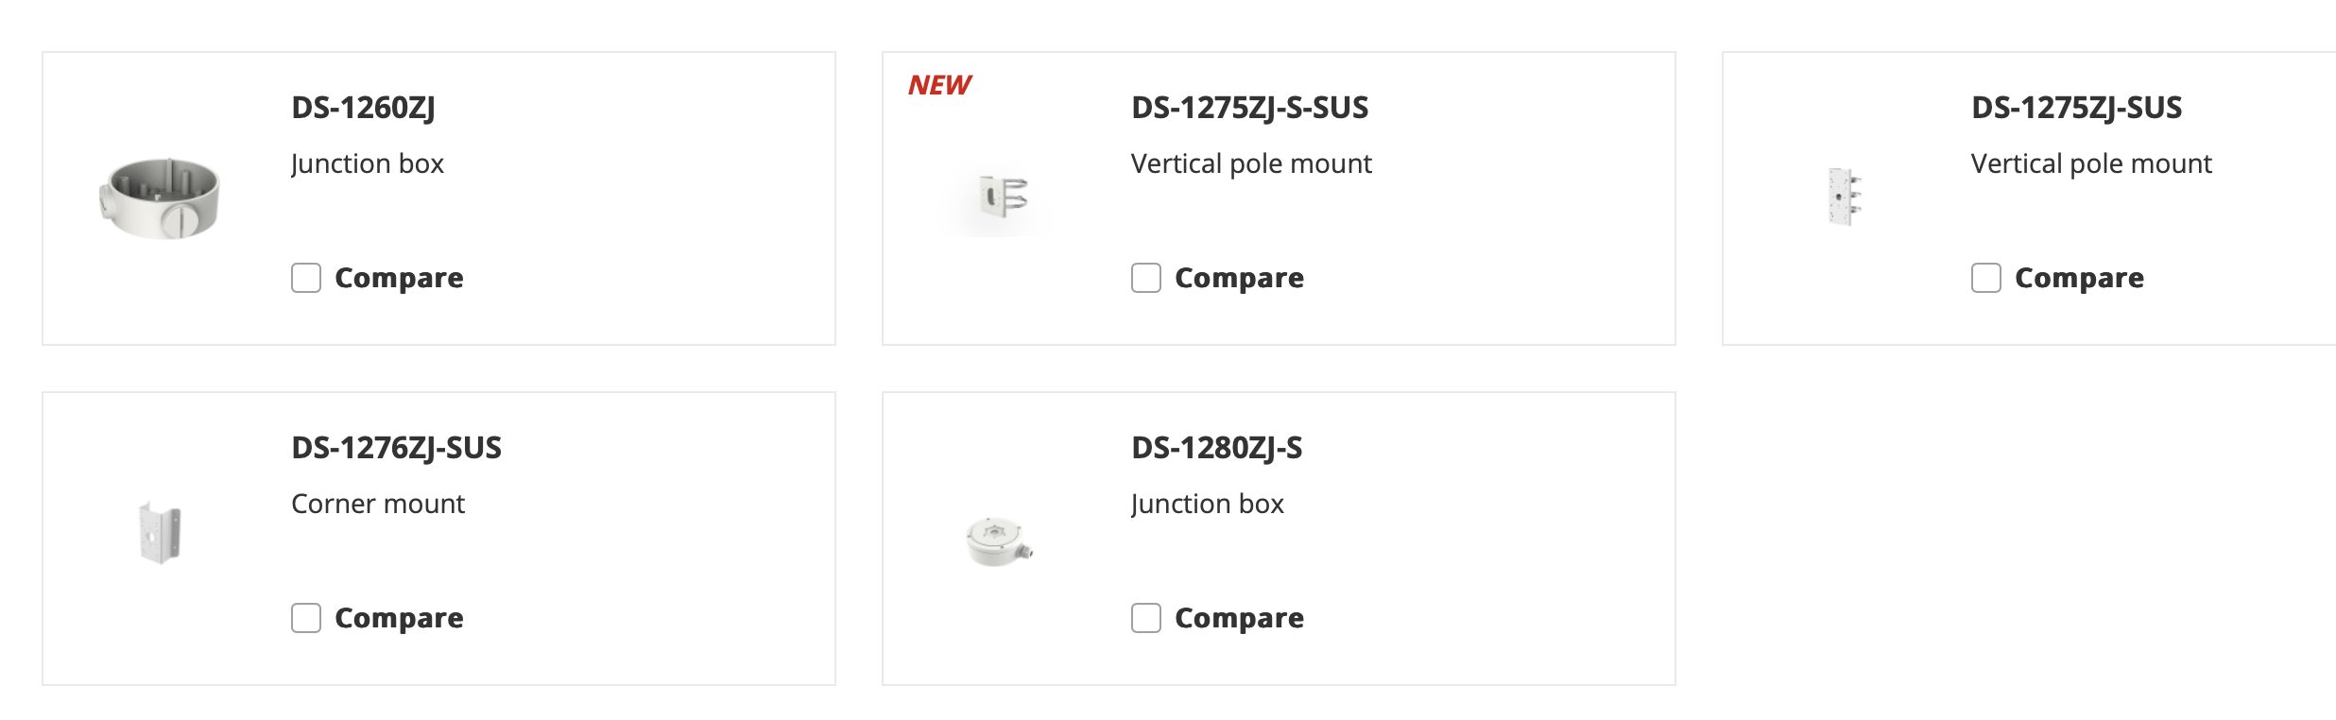Screen dimensions: 2336x720
Task: Click the DS-1260ZJ junction box product image
Action: tap(161, 197)
